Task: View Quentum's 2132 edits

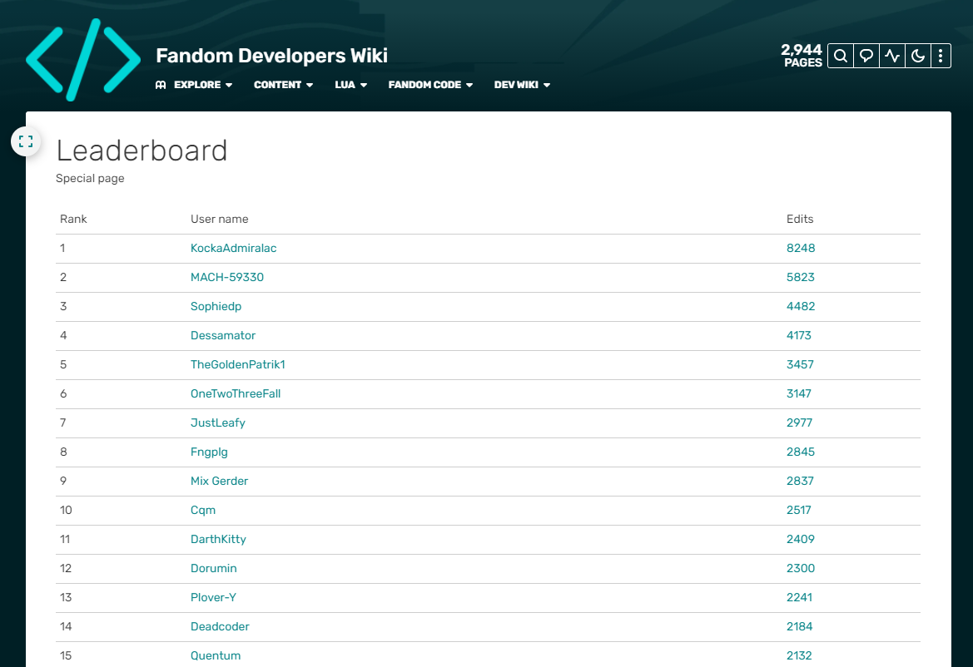Action: [x=799, y=656]
